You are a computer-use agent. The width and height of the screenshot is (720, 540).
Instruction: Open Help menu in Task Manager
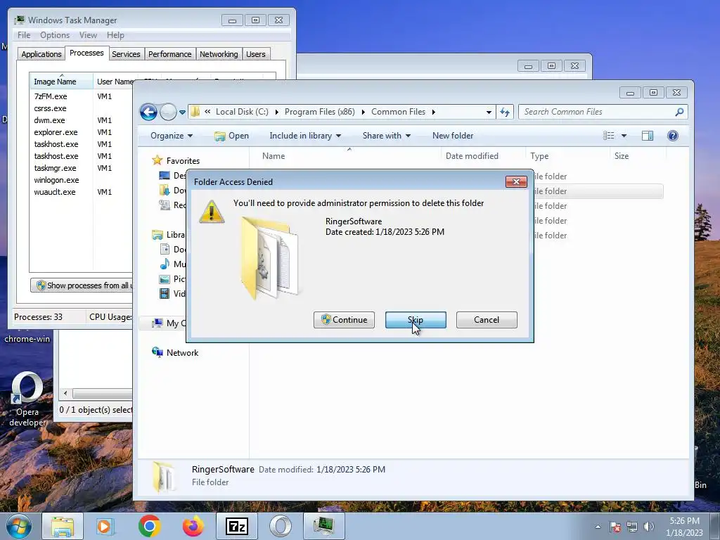115,35
